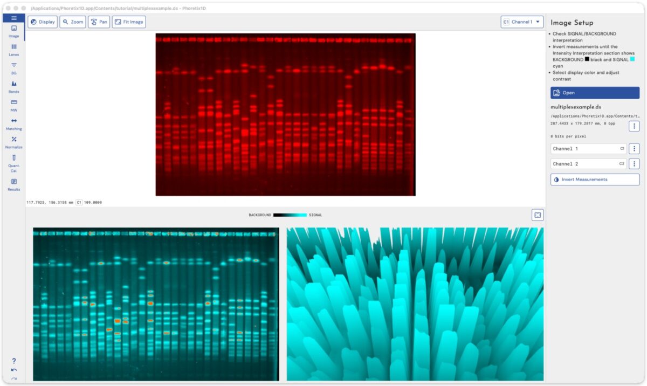Open the MW molecular weight step

point(13,105)
